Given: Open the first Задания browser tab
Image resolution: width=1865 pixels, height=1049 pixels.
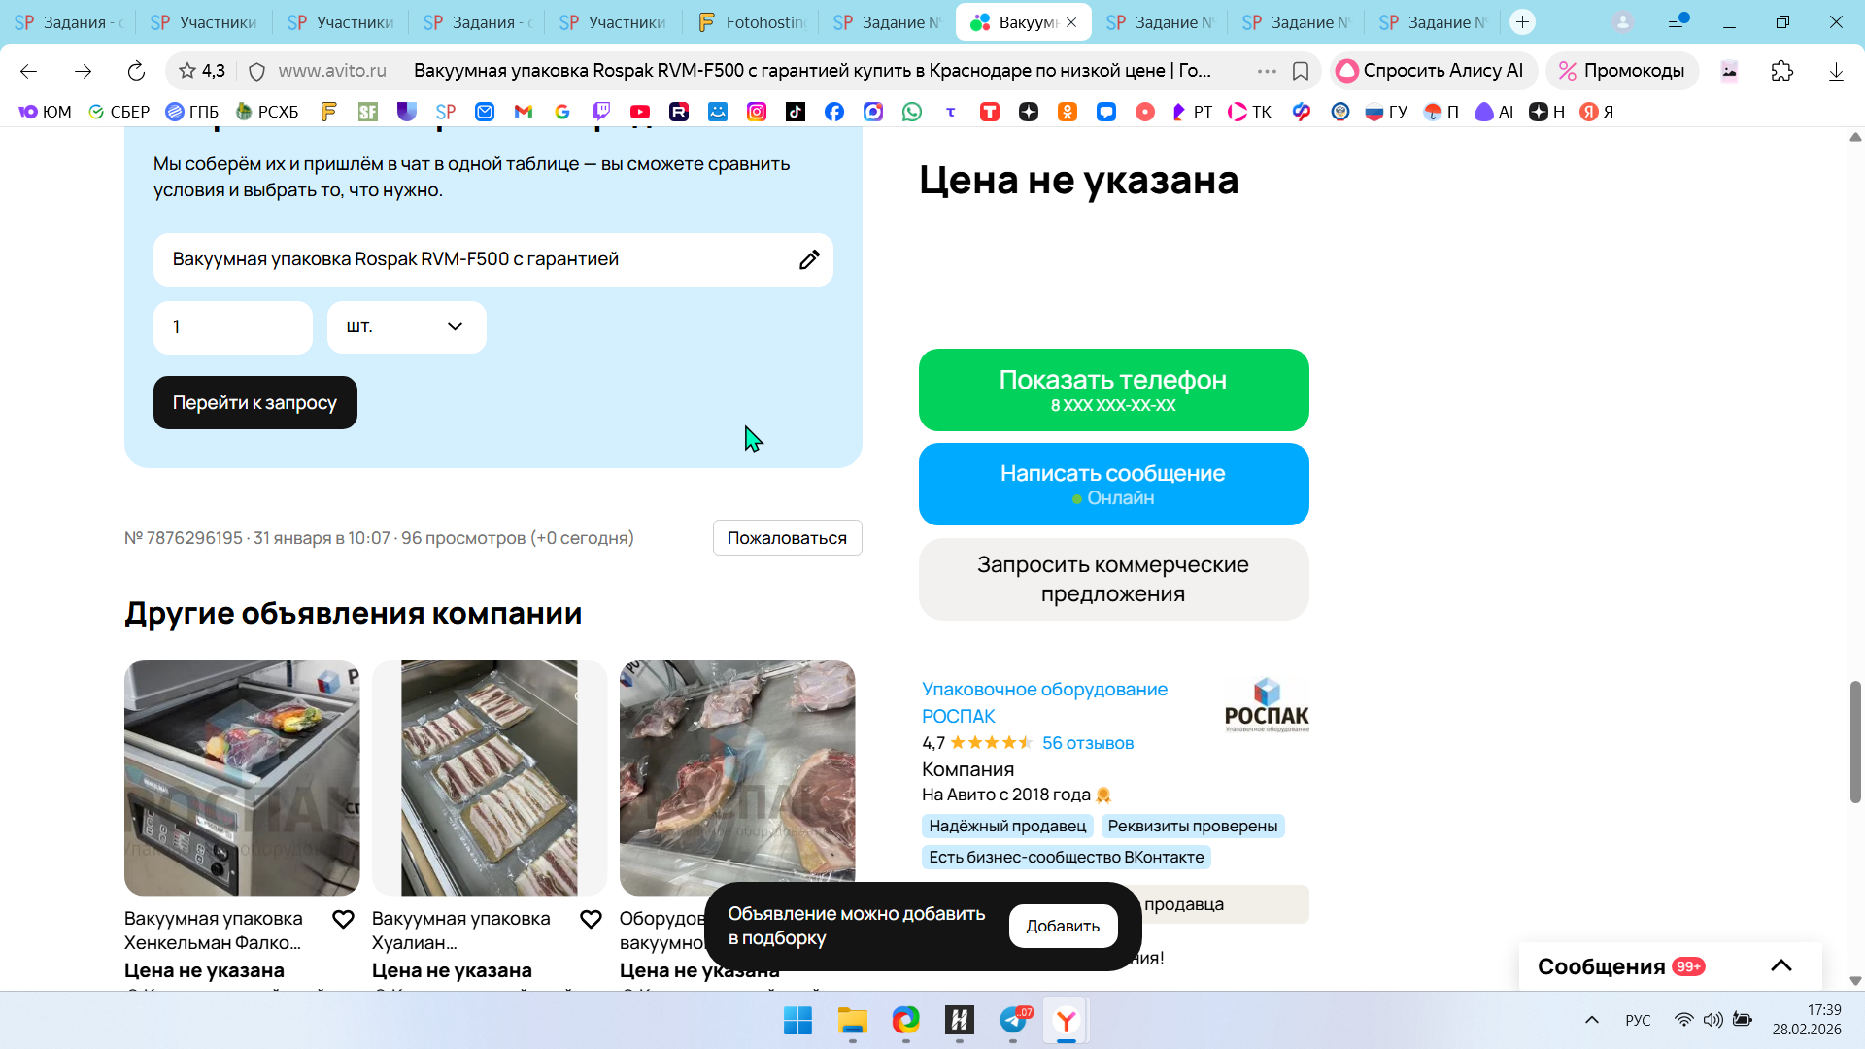Looking at the screenshot, I should click(x=68, y=21).
